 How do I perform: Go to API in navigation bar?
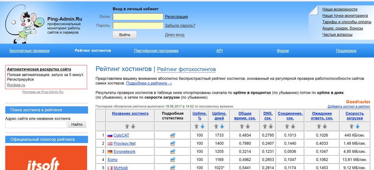(220, 50)
